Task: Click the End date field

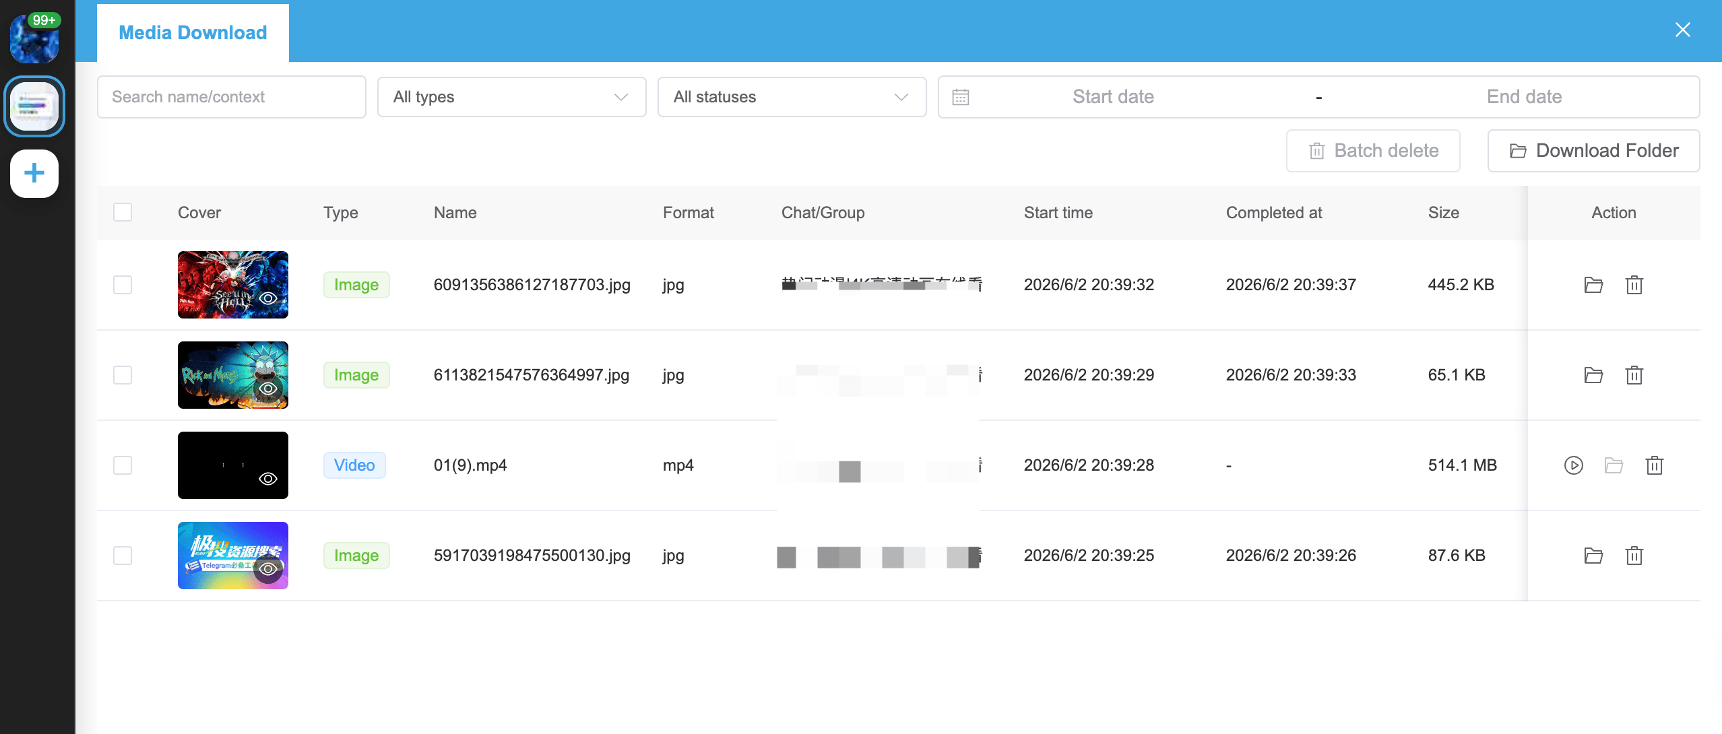Action: click(x=1524, y=97)
